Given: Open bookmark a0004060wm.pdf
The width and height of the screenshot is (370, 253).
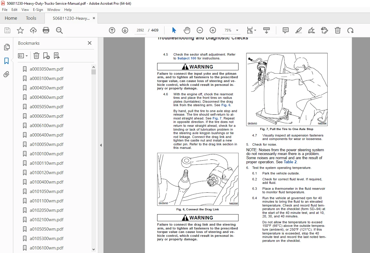Looking at the screenshot, I should point(47,97).
